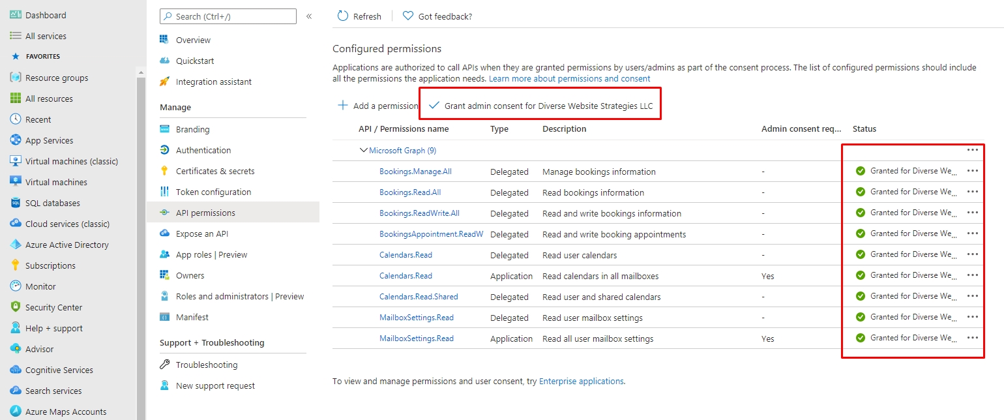Click the All services list icon
This screenshot has height=420, width=1004.
16,36
